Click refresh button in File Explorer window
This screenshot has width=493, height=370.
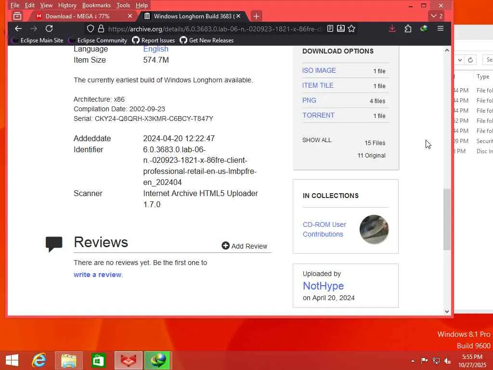coord(470,60)
